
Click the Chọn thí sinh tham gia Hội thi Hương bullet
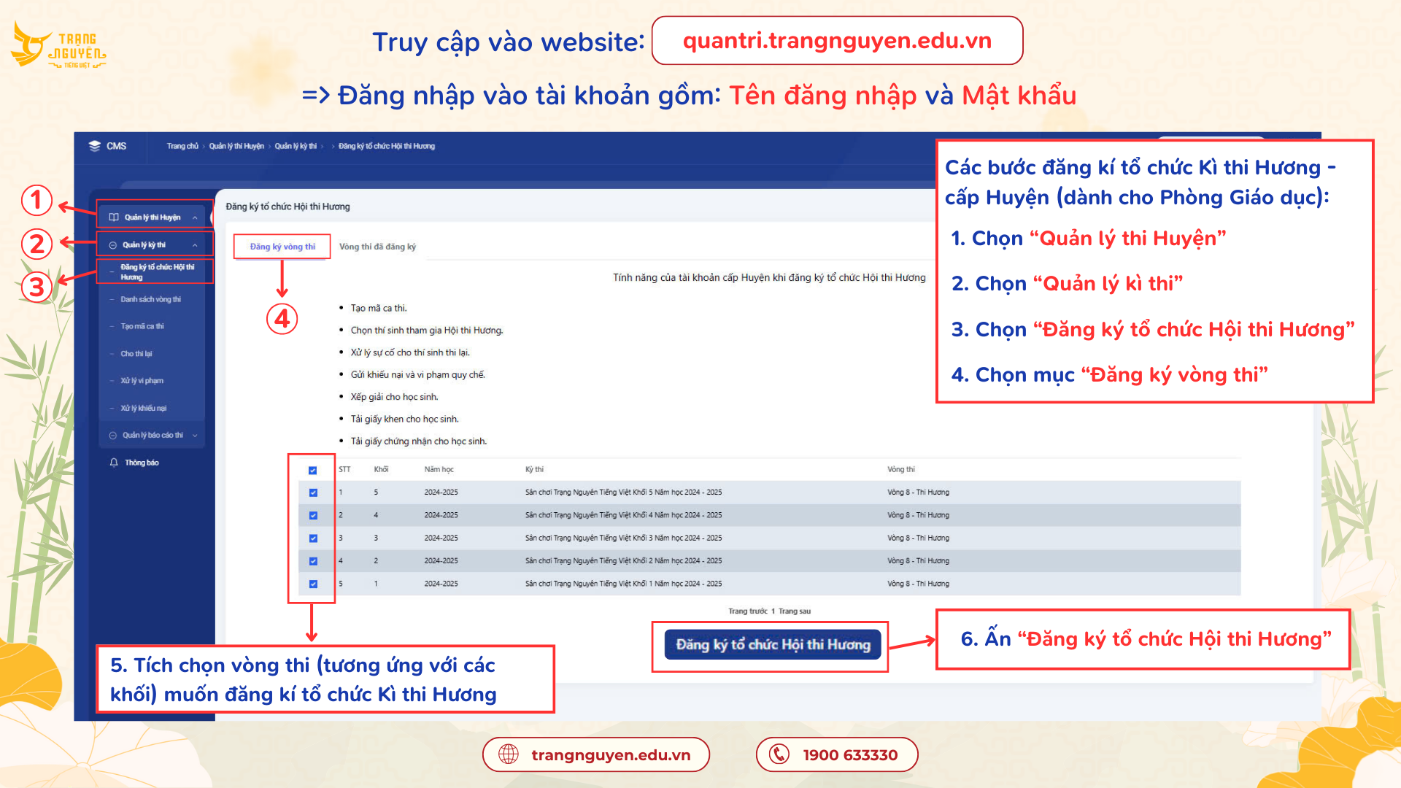[427, 331]
